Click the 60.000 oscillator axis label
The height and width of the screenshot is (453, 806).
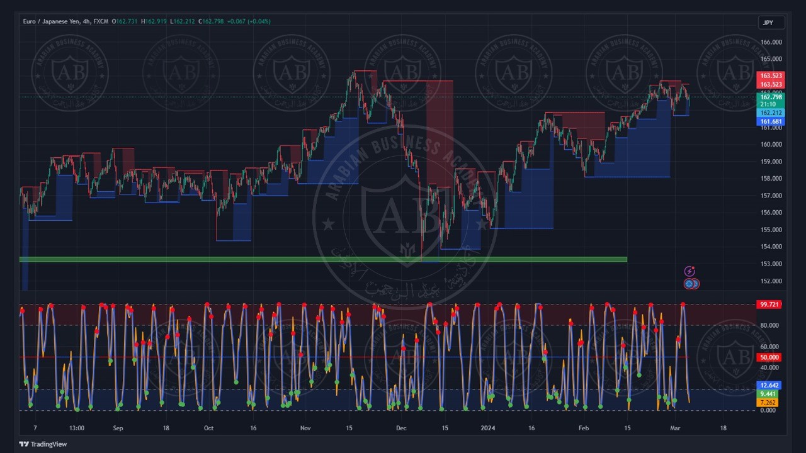pyautogui.click(x=769, y=347)
